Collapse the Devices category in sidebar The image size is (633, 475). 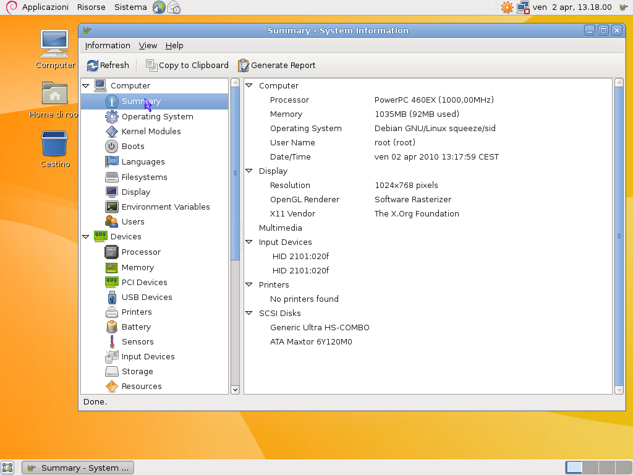click(85, 237)
